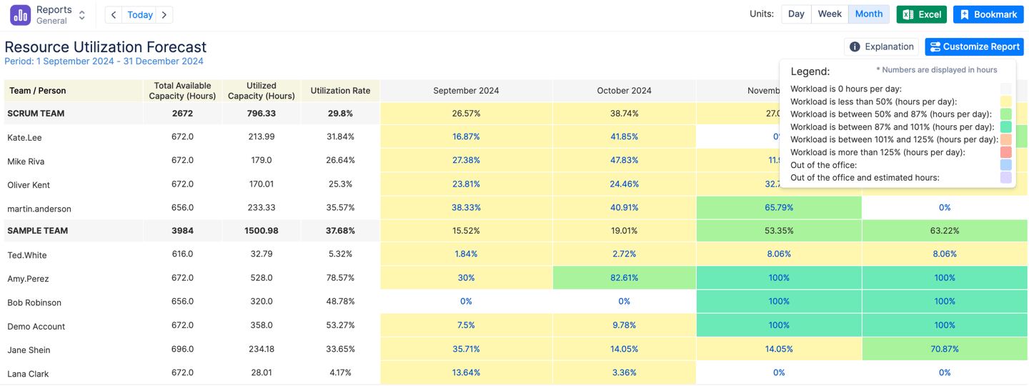This screenshot has height=386, width=1029.
Task: Click the Bookmark ribbon icon
Action: [x=965, y=15]
